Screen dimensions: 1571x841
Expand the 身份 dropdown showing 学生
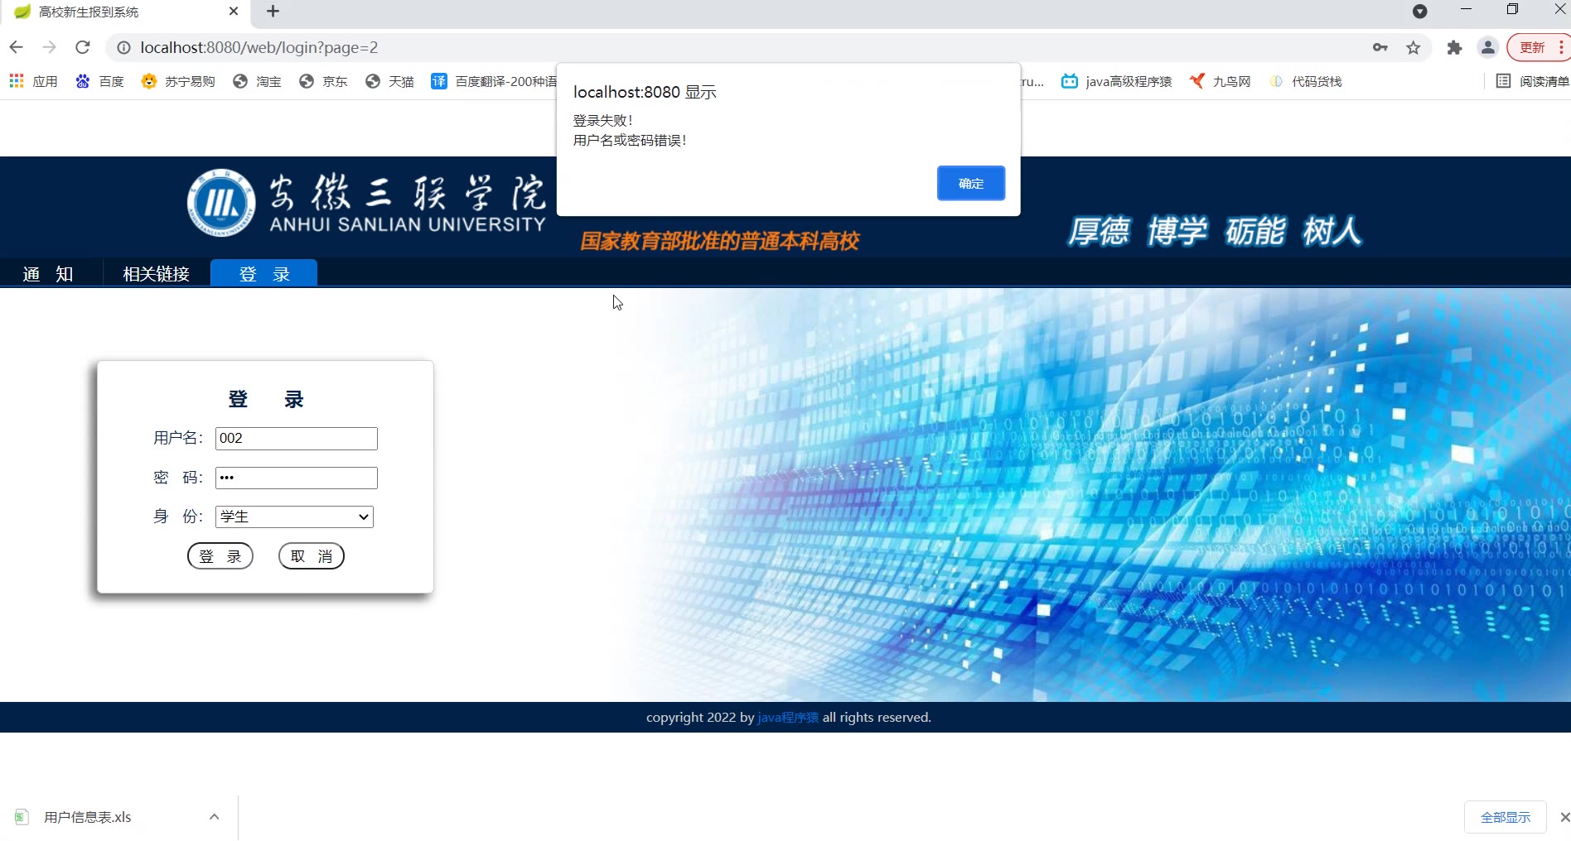[294, 517]
